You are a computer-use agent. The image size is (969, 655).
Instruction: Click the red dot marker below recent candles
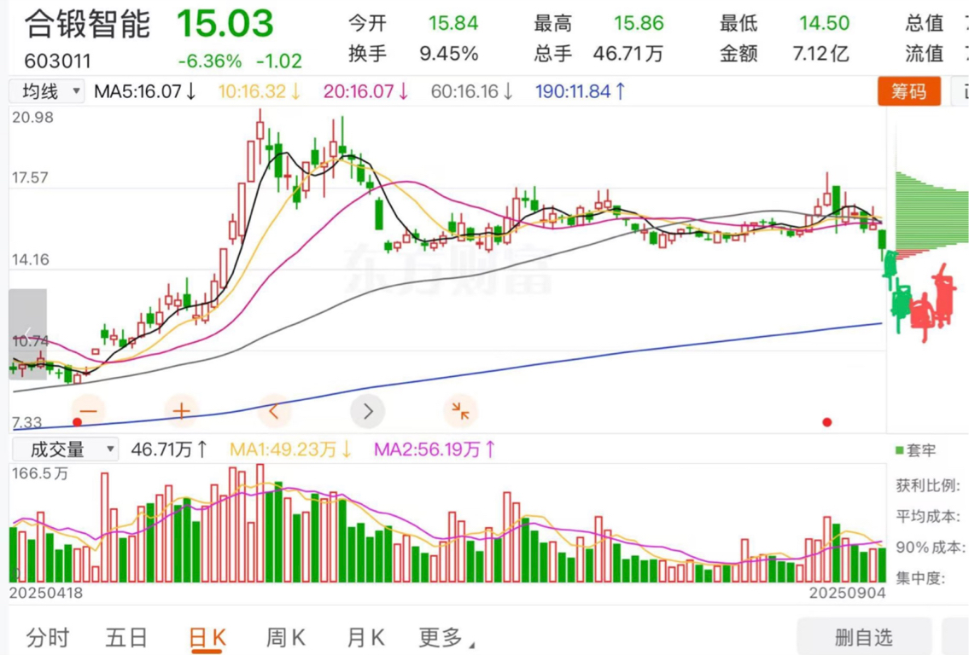827,422
